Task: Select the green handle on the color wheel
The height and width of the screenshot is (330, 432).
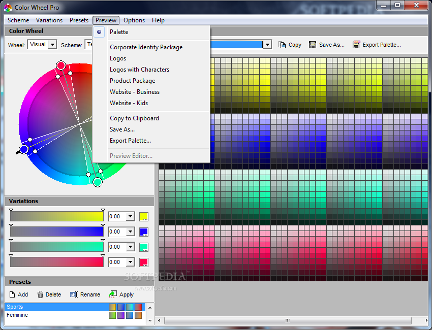Action: pyautogui.click(x=98, y=182)
